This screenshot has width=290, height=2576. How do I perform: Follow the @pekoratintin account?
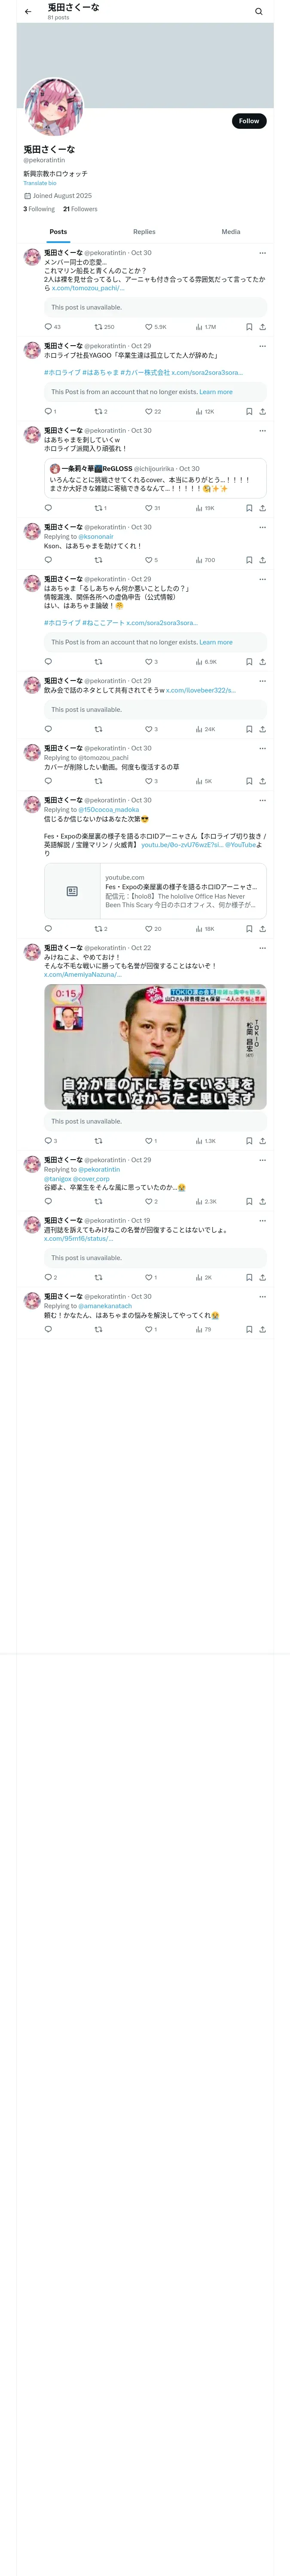pyautogui.click(x=249, y=121)
